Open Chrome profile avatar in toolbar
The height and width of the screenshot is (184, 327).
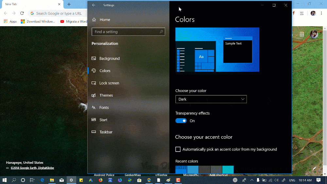pos(313,13)
